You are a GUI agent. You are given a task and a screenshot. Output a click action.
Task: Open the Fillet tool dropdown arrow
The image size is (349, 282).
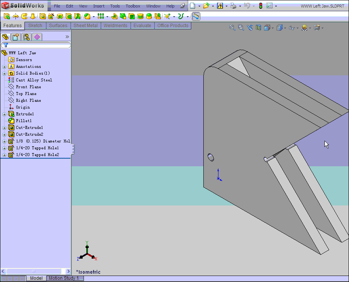point(94,17)
